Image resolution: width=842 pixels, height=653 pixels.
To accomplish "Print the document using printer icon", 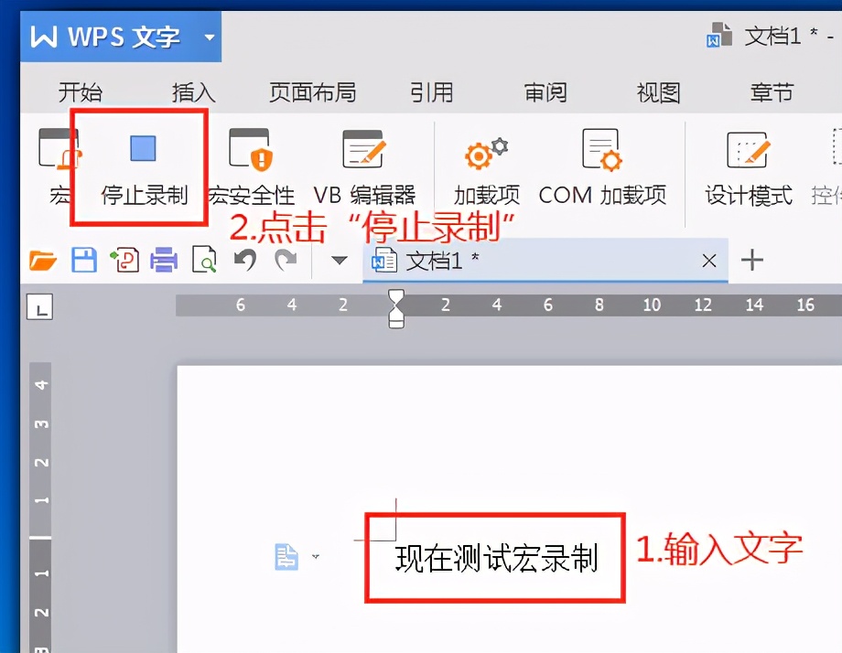I will pos(164,261).
